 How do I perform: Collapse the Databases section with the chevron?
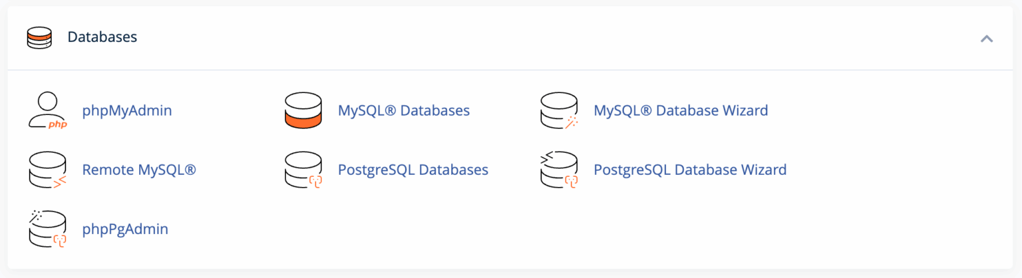(x=987, y=39)
